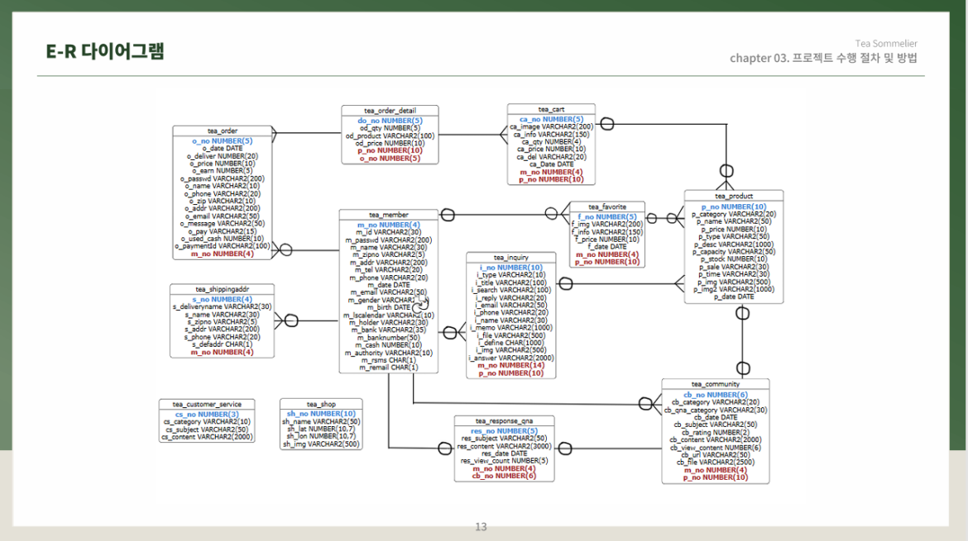Viewport: 968px width, 541px height.
Task: Select the "tea_response_qna" table title
Action: coord(505,421)
